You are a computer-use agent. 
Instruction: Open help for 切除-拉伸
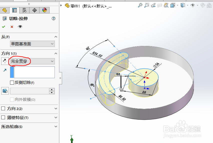[x=54, y=18]
